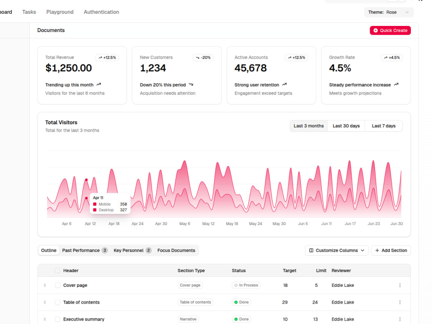Click the plus icon in Add Section
This screenshot has height=324, width=432.
[377, 251]
